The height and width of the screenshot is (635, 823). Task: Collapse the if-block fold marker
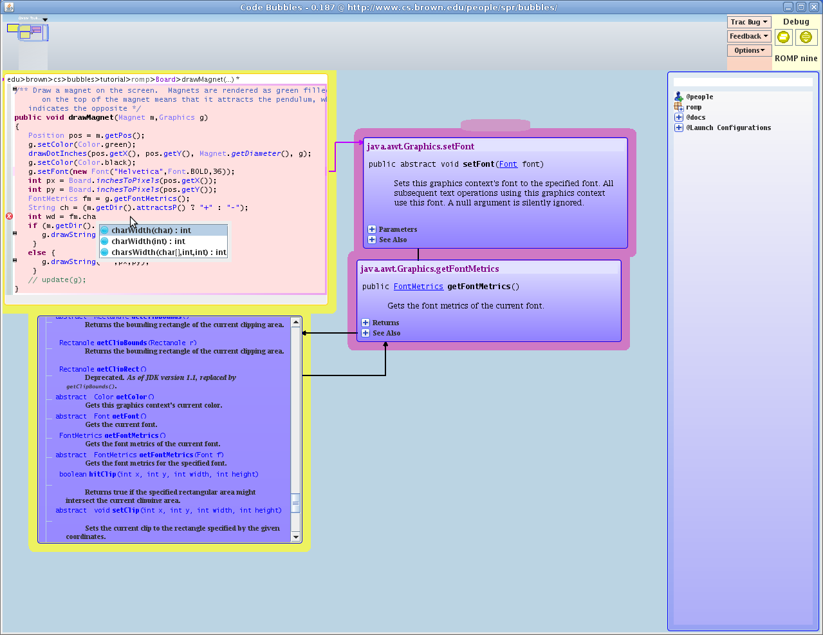15,233
